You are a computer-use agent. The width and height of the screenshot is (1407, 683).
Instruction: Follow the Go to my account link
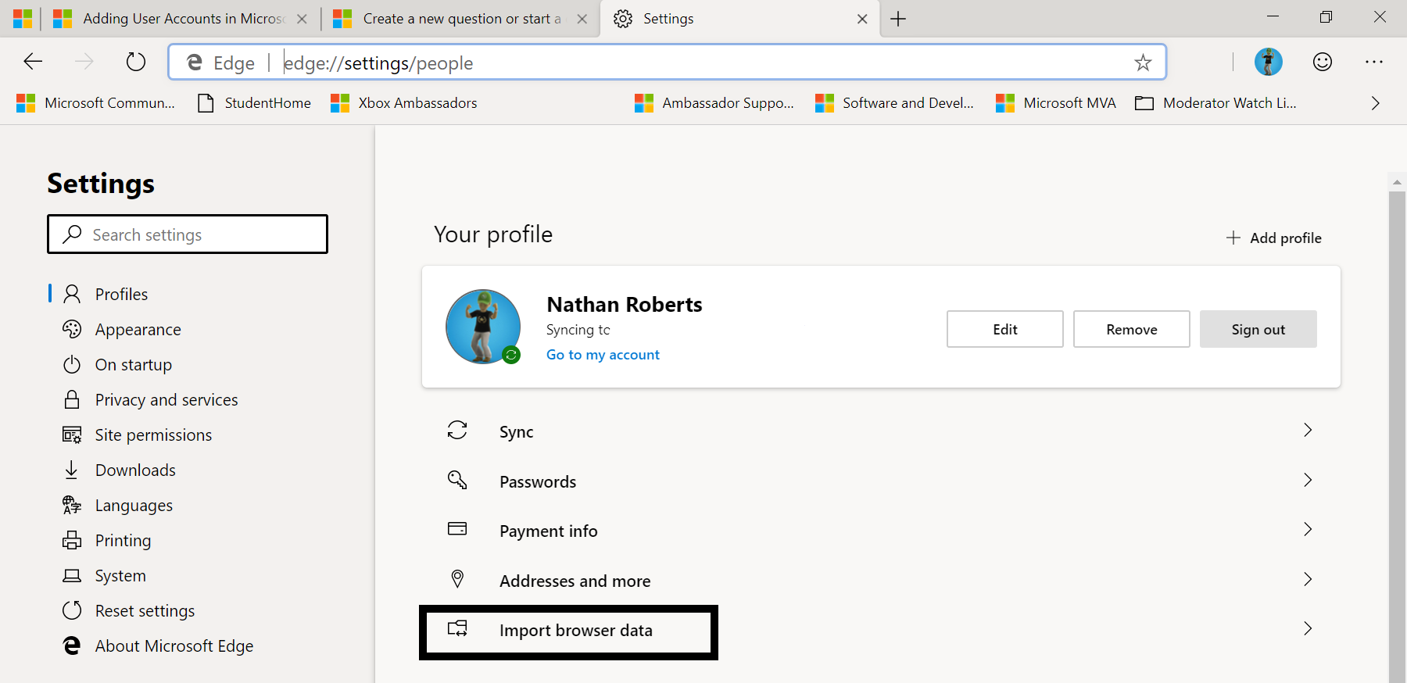click(603, 355)
